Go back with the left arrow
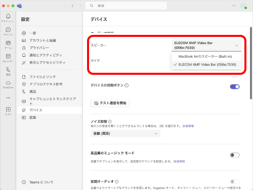 (x=72, y=6)
